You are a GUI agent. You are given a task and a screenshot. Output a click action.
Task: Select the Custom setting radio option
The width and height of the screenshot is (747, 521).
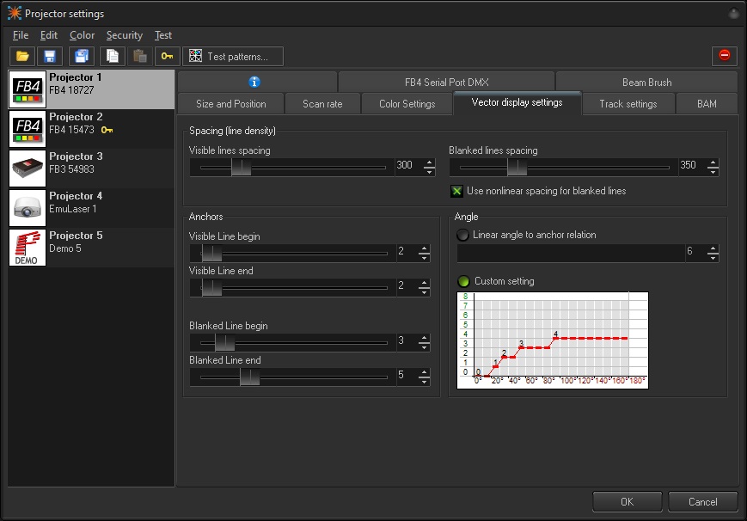tap(463, 281)
